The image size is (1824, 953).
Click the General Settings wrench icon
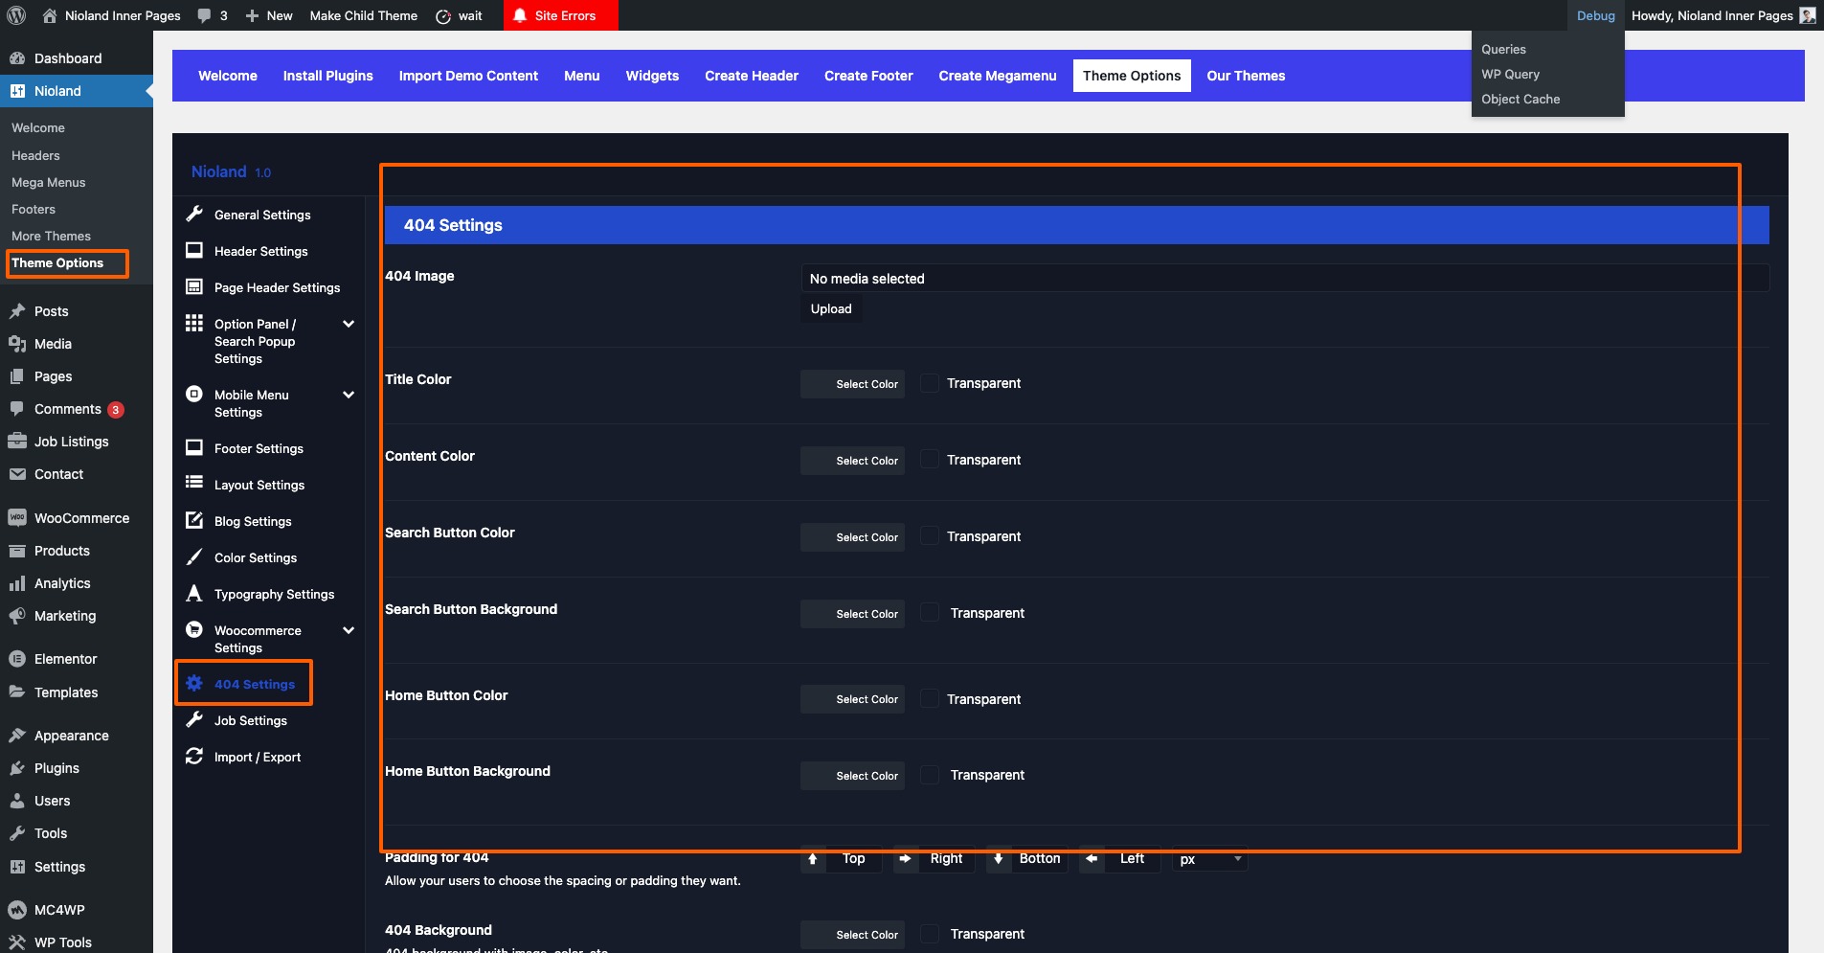(194, 215)
